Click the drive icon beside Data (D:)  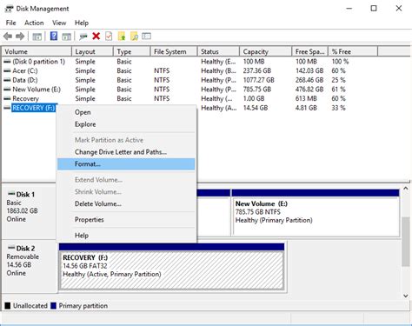point(7,80)
